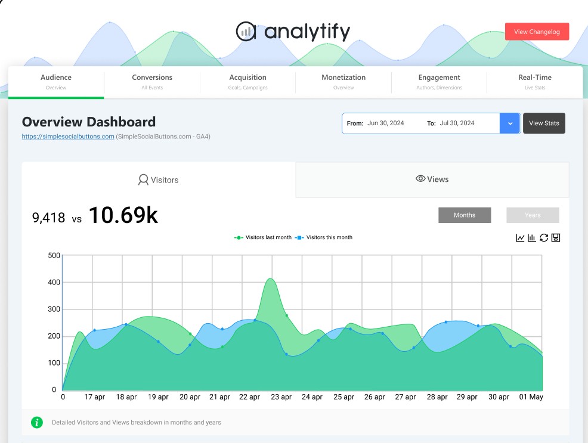The width and height of the screenshot is (588, 443).
Task: Open the Acquisition tab
Action: (x=247, y=82)
